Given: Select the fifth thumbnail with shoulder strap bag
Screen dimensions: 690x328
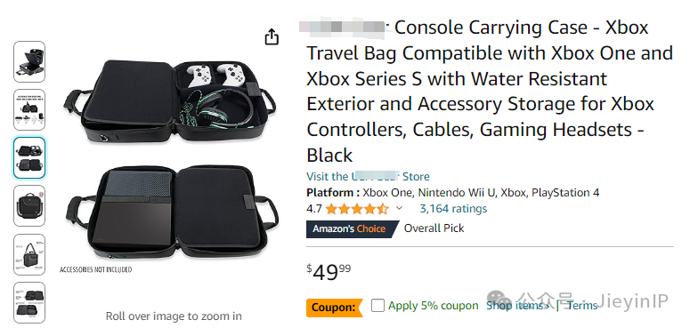Looking at the screenshot, I should point(29,255).
